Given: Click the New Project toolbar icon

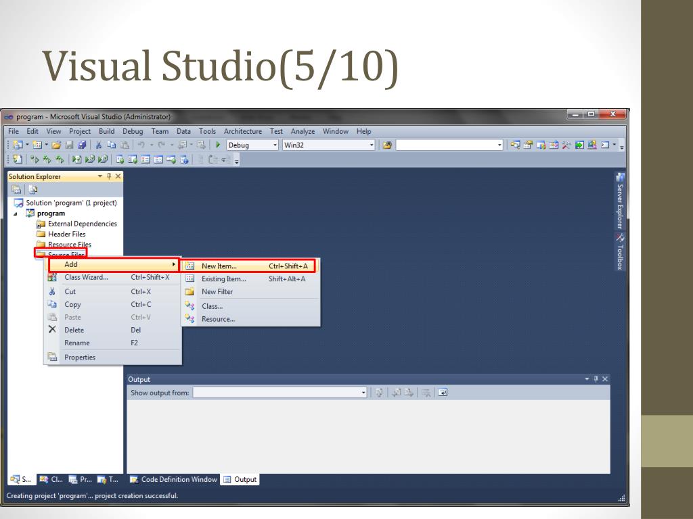Looking at the screenshot, I should [x=17, y=145].
